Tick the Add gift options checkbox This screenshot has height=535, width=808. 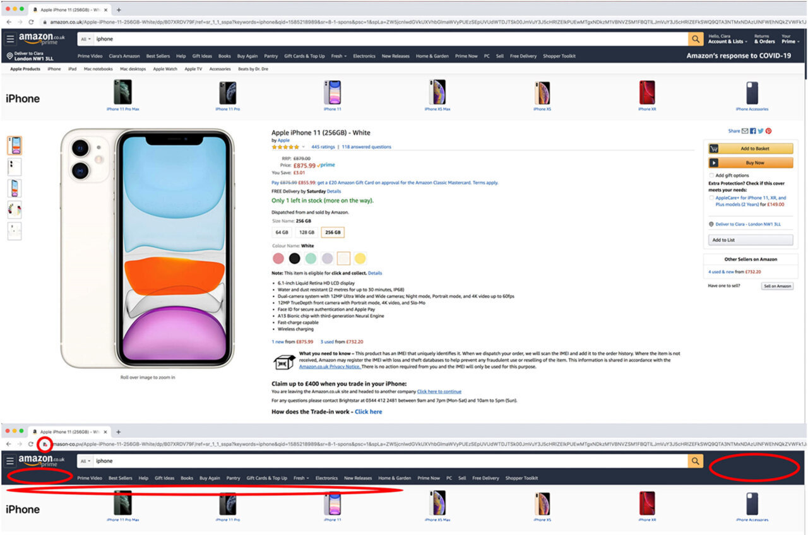tap(712, 175)
